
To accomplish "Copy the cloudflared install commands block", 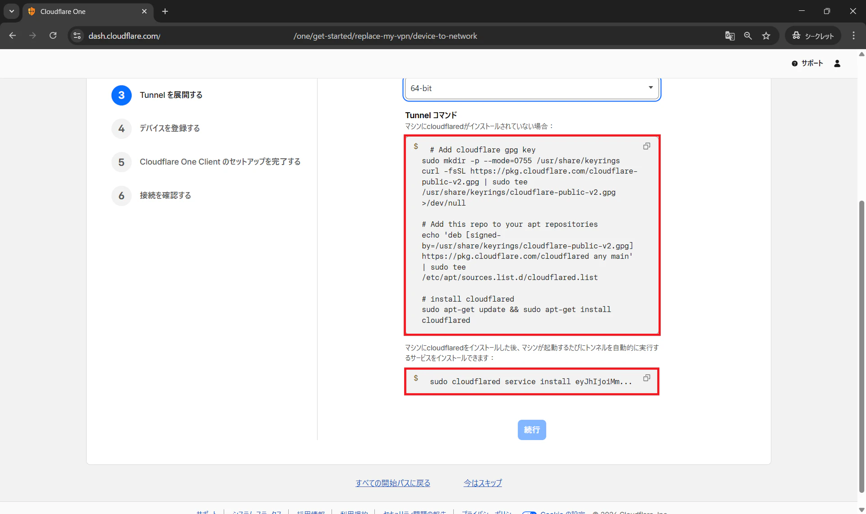I will tap(646, 146).
